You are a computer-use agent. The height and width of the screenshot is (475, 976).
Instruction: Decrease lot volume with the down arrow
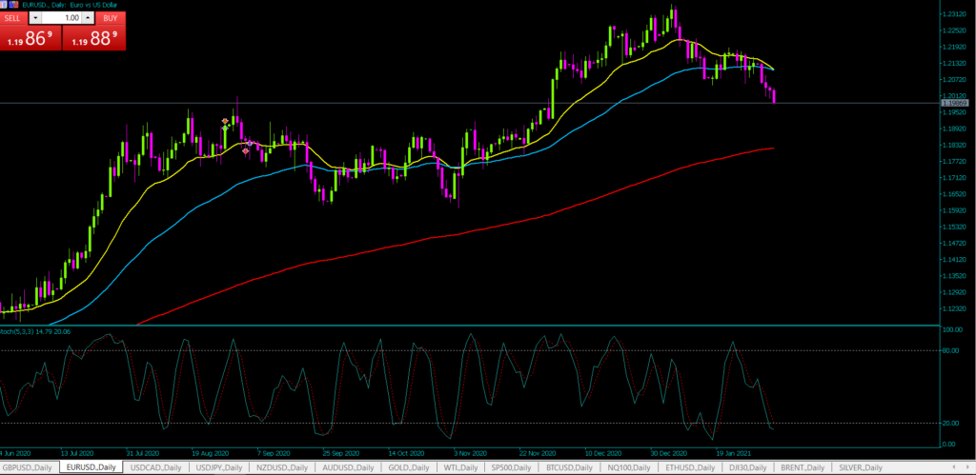tap(35, 17)
